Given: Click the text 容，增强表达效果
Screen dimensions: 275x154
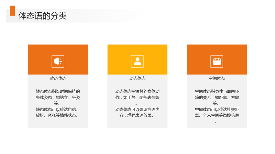Looking at the screenshot, I should (136, 115).
